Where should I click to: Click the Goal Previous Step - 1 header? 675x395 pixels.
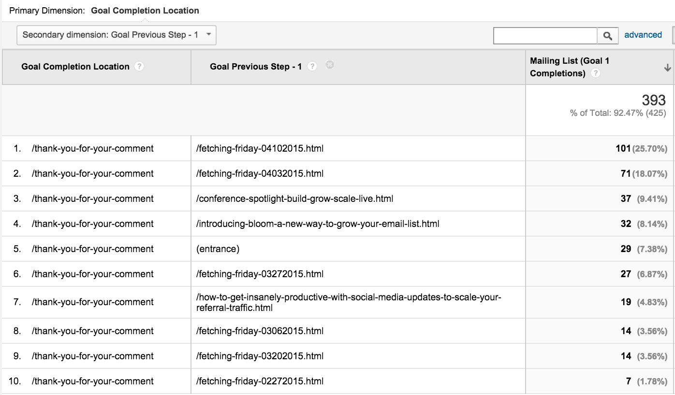click(x=256, y=67)
